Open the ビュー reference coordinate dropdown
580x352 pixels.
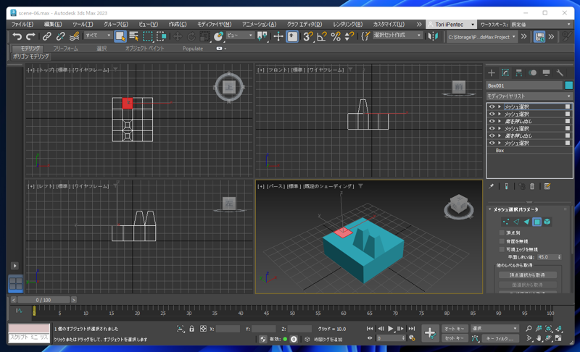(x=240, y=35)
